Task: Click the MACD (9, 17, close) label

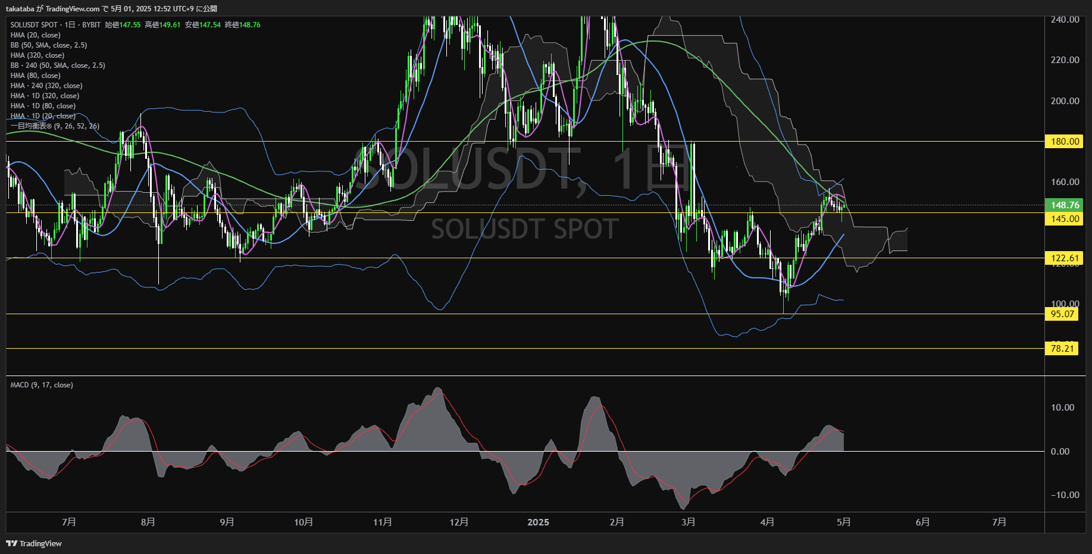Action: 42,385
